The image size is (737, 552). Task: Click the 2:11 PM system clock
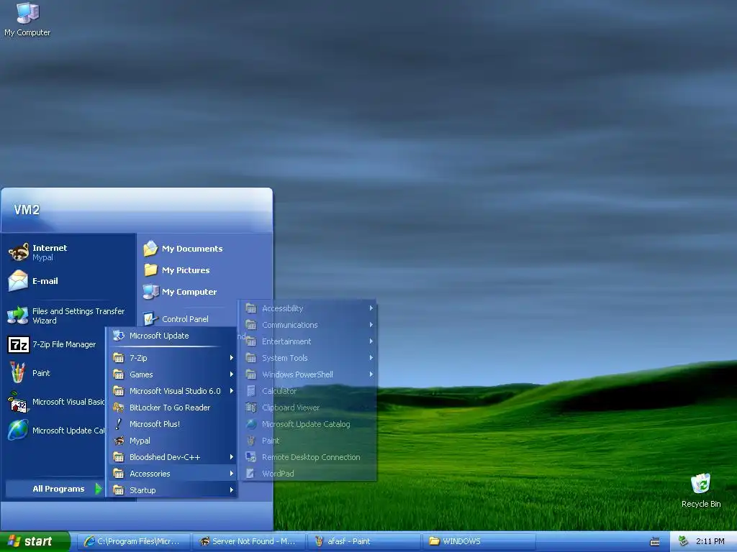point(710,541)
